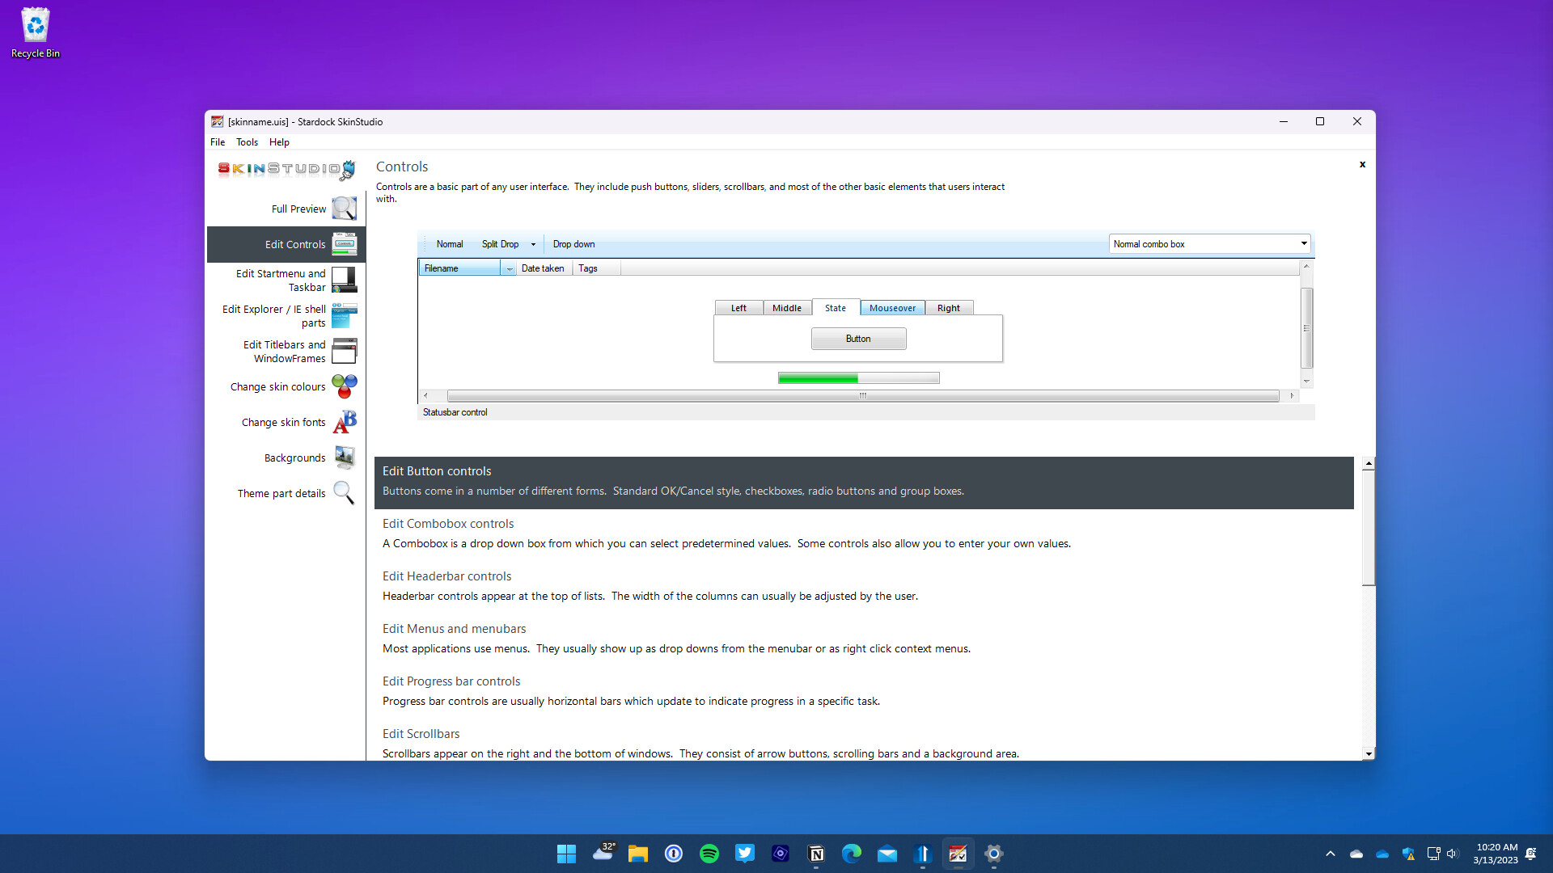The width and height of the screenshot is (1553, 873).
Task: Open Edit Explorer / IE shell parts
Action: click(x=274, y=315)
